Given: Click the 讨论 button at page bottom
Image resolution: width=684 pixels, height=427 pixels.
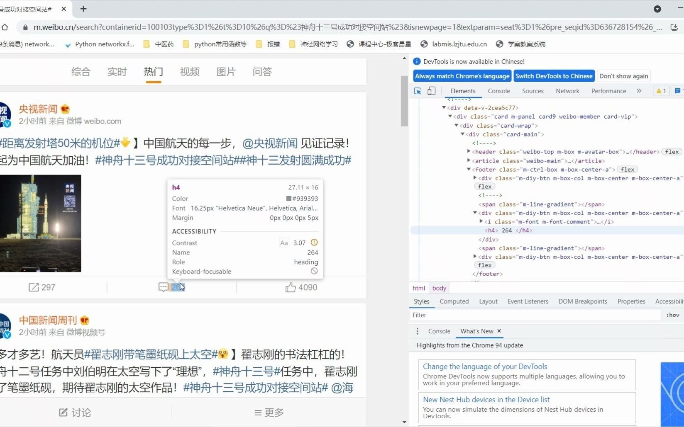Looking at the screenshot, I should [75, 412].
